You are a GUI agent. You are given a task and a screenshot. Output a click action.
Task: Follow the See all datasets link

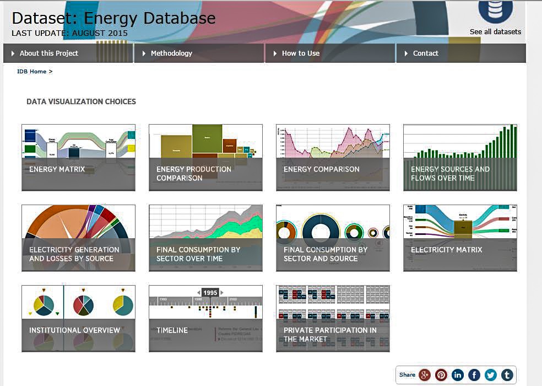(496, 31)
